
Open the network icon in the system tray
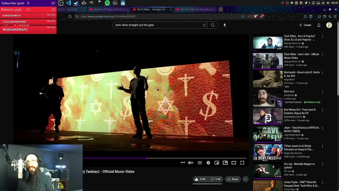pos(323,3)
